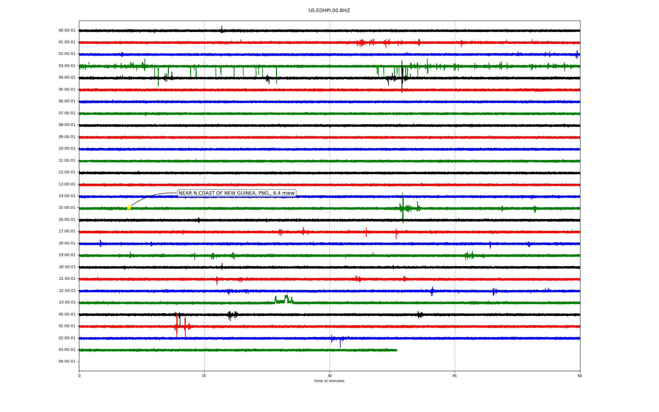Select the 13:00:01 time label

click(67, 184)
